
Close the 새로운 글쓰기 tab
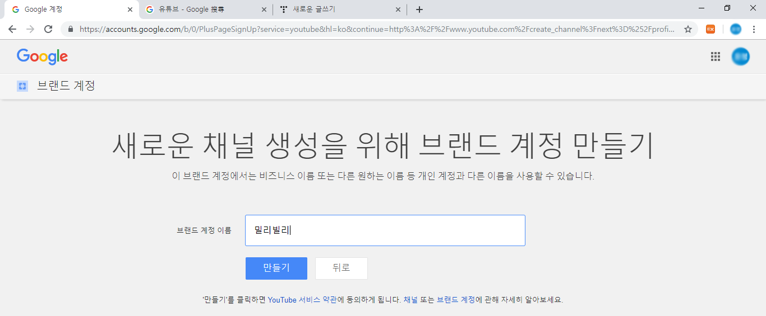[x=398, y=10]
